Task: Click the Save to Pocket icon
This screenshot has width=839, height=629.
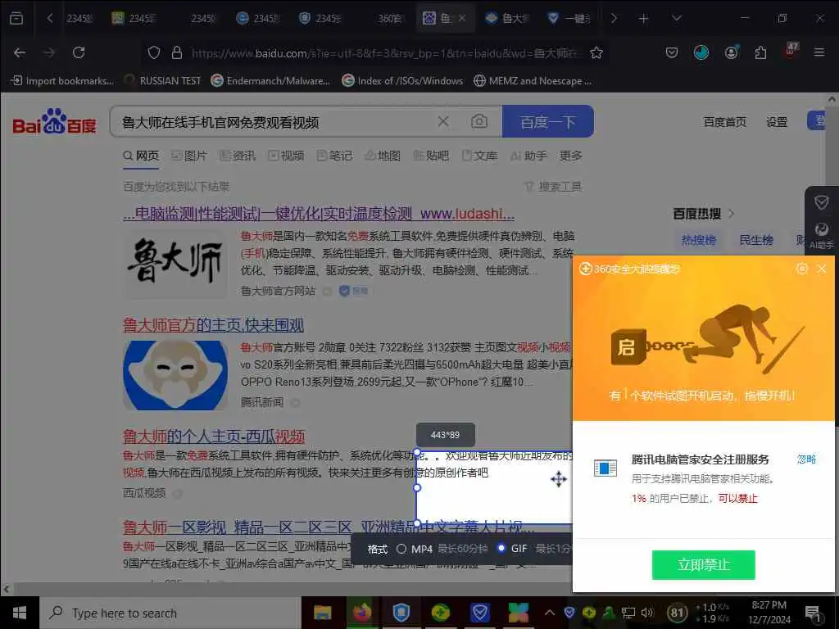Action: pyautogui.click(x=672, y=52)
